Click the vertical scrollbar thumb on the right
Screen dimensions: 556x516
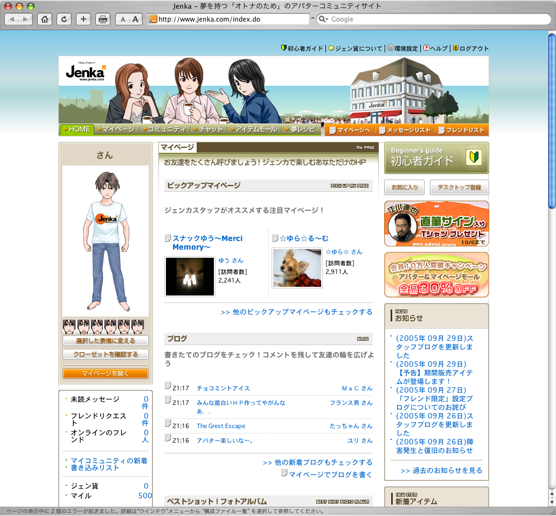[x=551, y=119]
